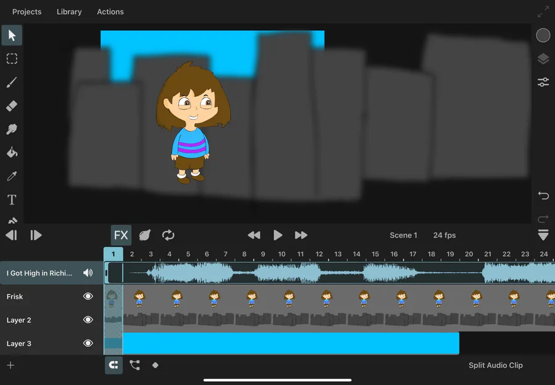
Task: Choose the paint bucket Fill tool
Action: pyautogui.click(x=12, y=153)
